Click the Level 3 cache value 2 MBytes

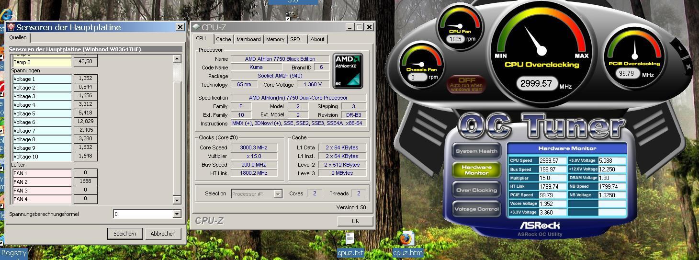342,173
